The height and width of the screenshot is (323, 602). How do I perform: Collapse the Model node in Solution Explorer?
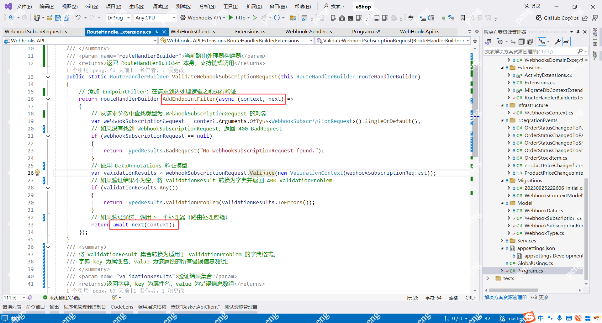click(503, 203)
